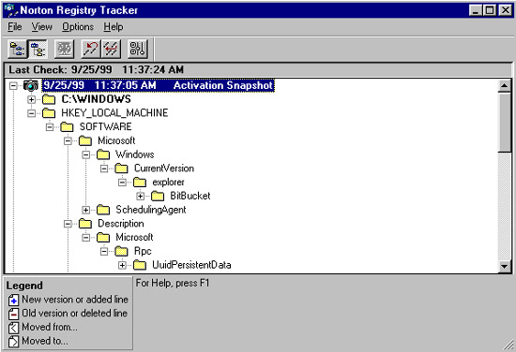
Task: Click the second, pressed tree-view toolbar icon
Action: pos(38,49)
